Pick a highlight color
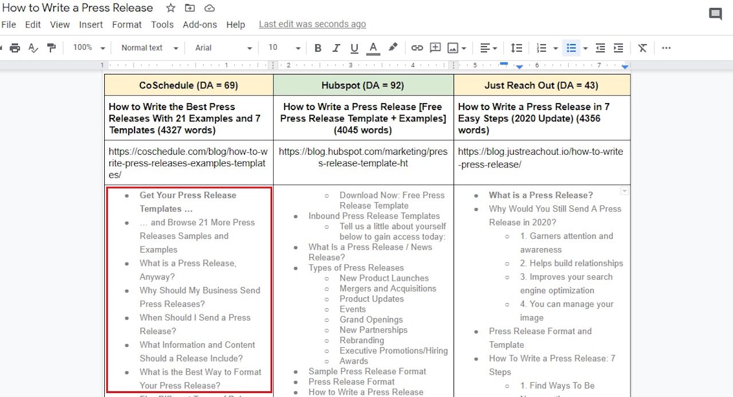The image size is (733, 397). [393, 48]
